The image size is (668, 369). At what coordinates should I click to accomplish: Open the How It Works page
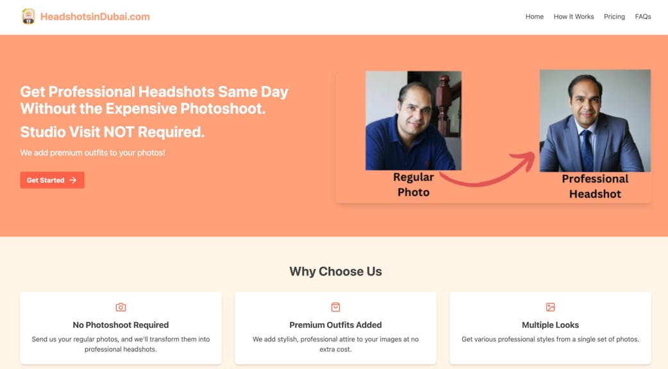[573, 17]
